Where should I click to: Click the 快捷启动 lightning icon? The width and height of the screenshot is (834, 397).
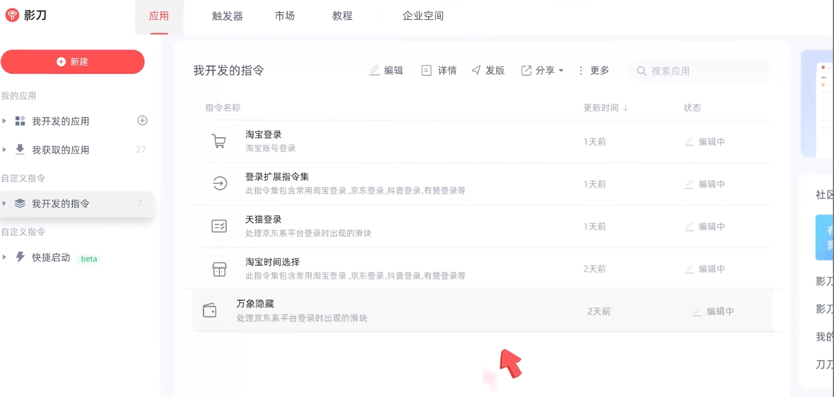pos(20,257)
